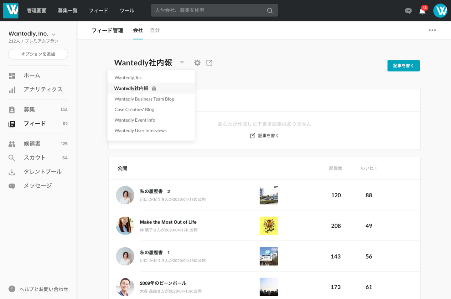Click the pencil icon beside 記事を書く link

pyautogui.click(x=252, y=136)
